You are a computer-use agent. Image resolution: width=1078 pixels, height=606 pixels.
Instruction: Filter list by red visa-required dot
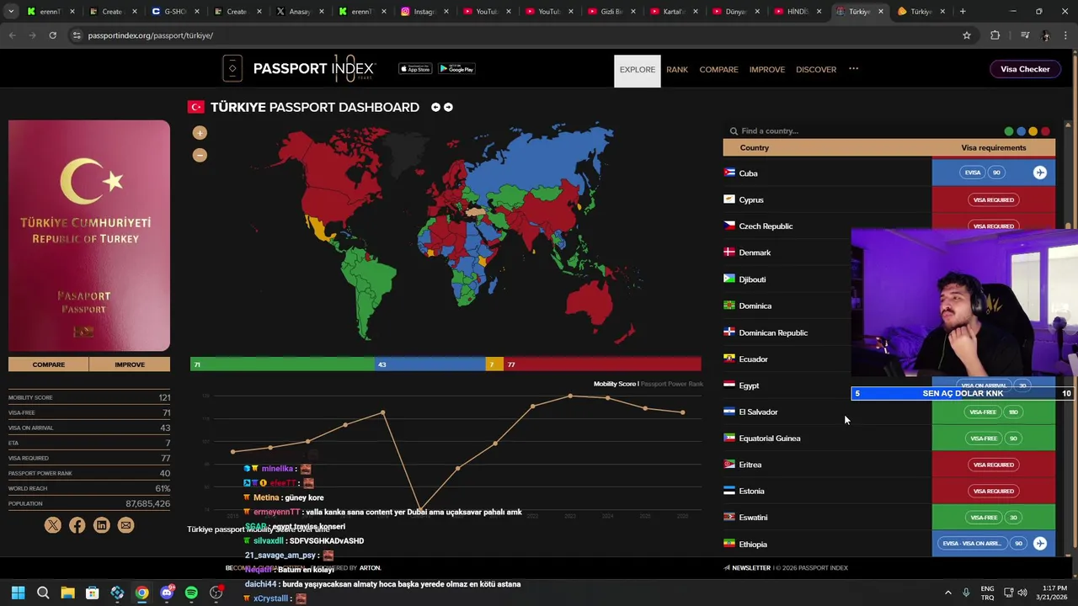pyautogui.click(x=1045, y=131)
